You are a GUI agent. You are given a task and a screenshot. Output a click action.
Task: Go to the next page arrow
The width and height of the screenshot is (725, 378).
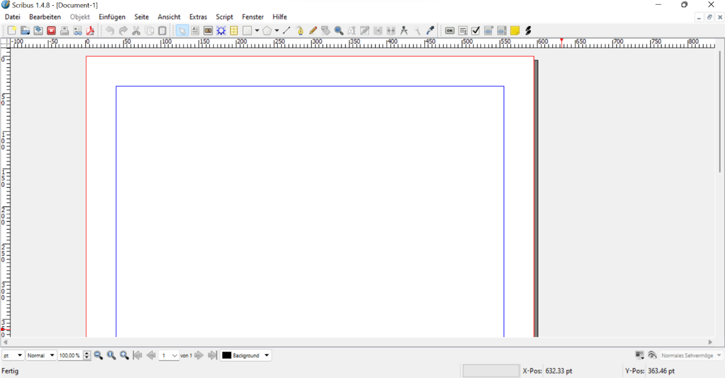[199, 355]
